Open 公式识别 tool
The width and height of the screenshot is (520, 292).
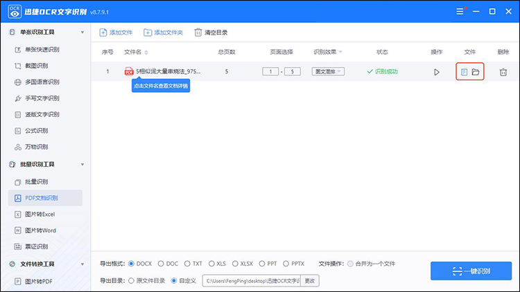point(37,131)
